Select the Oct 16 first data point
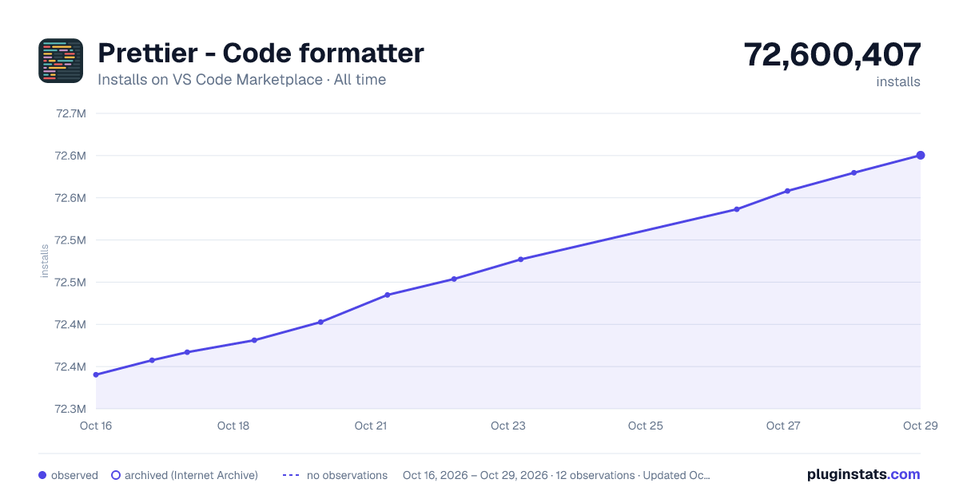 click(x=96, y=374)
